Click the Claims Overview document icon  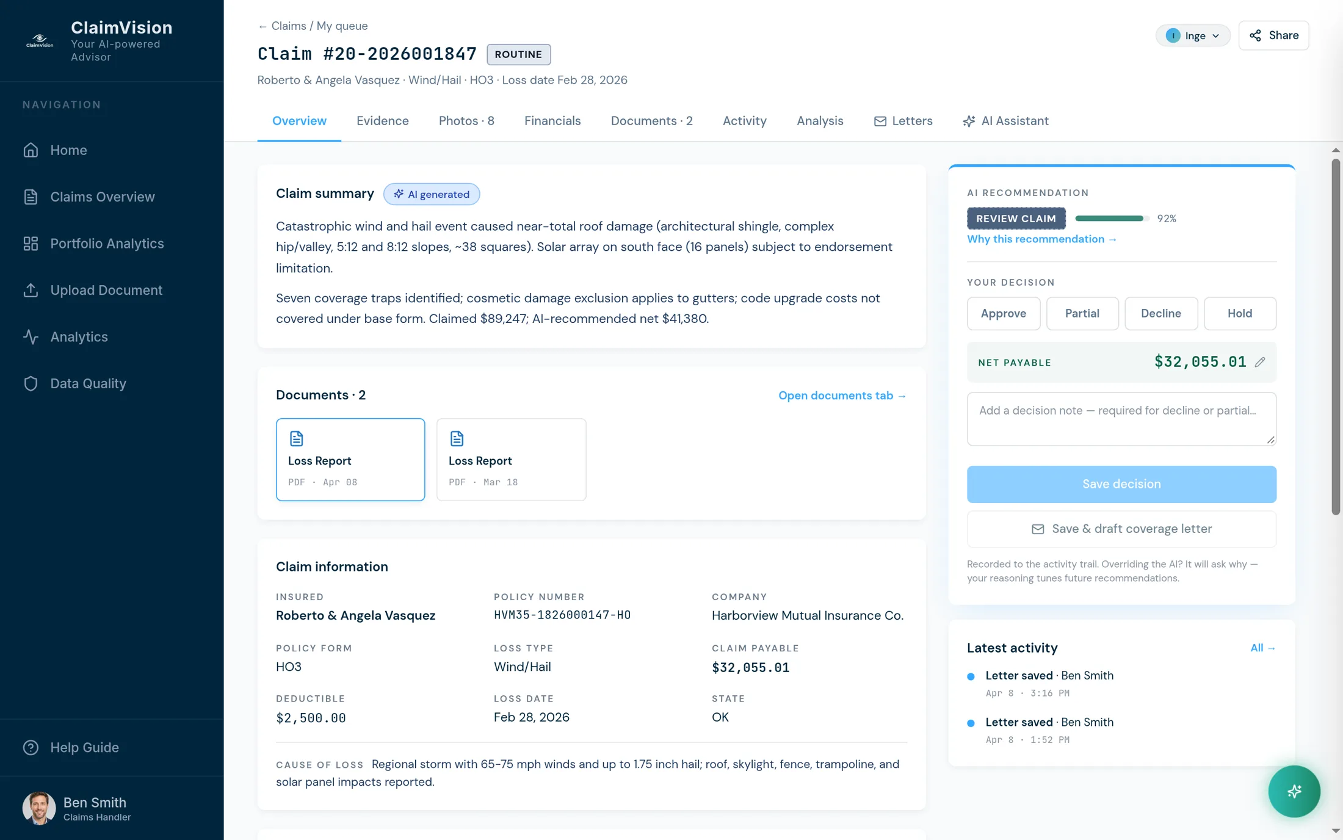[x=31, y=197]
